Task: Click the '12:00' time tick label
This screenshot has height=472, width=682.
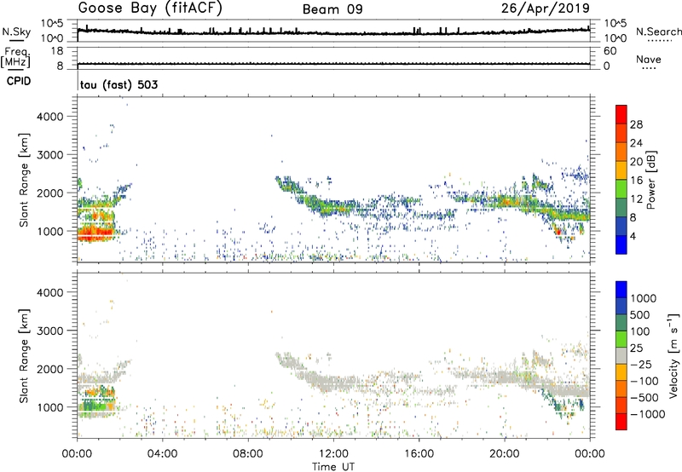Action: 333,454
